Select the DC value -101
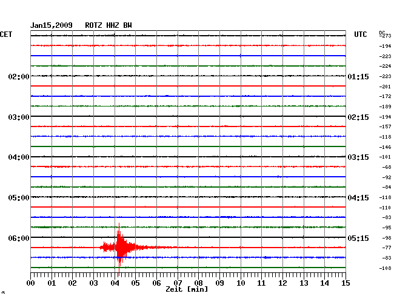The height and width of the screenshot is (299, 394). click(385, 157)
